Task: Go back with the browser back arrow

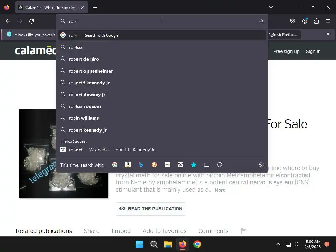Action: point(8,21)
